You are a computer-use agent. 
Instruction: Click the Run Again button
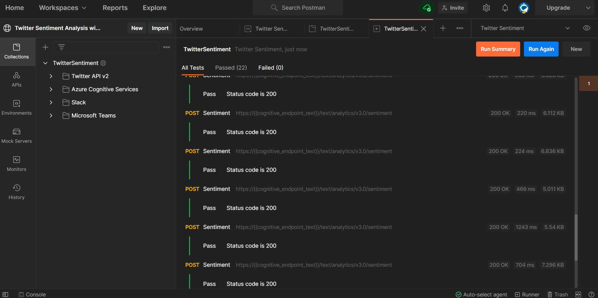[541, 49]
